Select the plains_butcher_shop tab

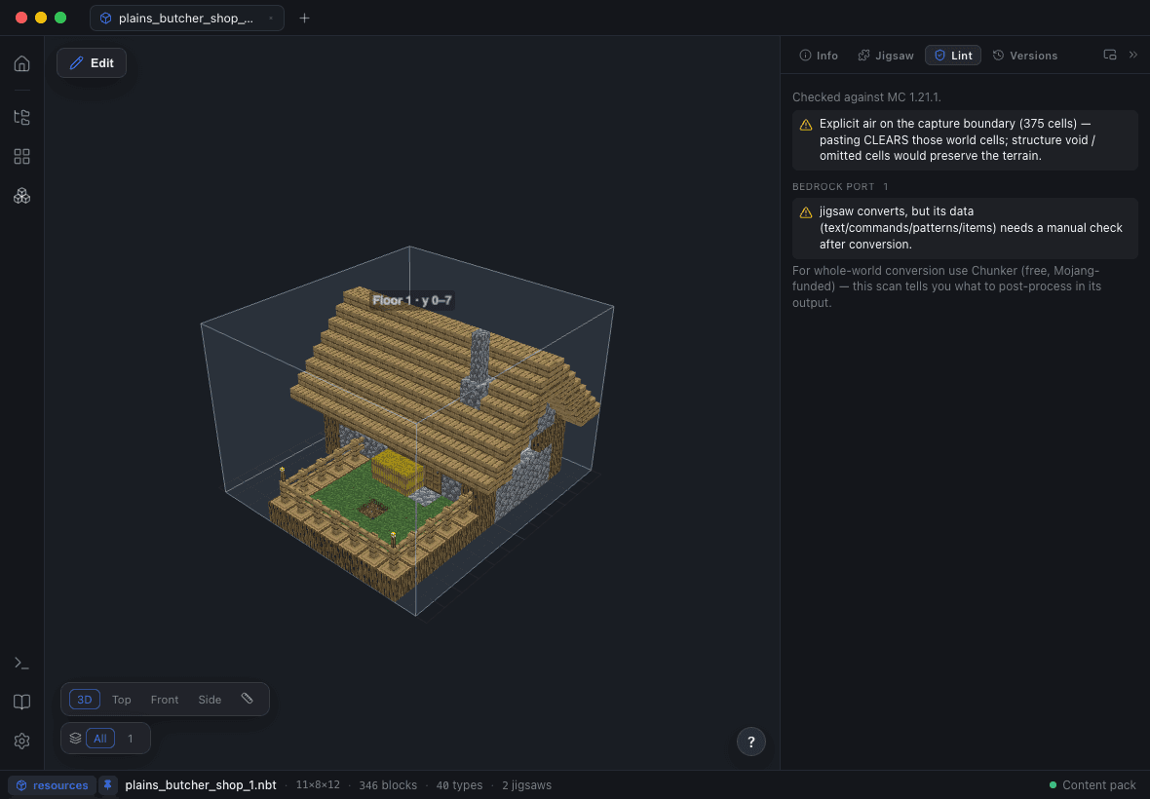point(186,19)
